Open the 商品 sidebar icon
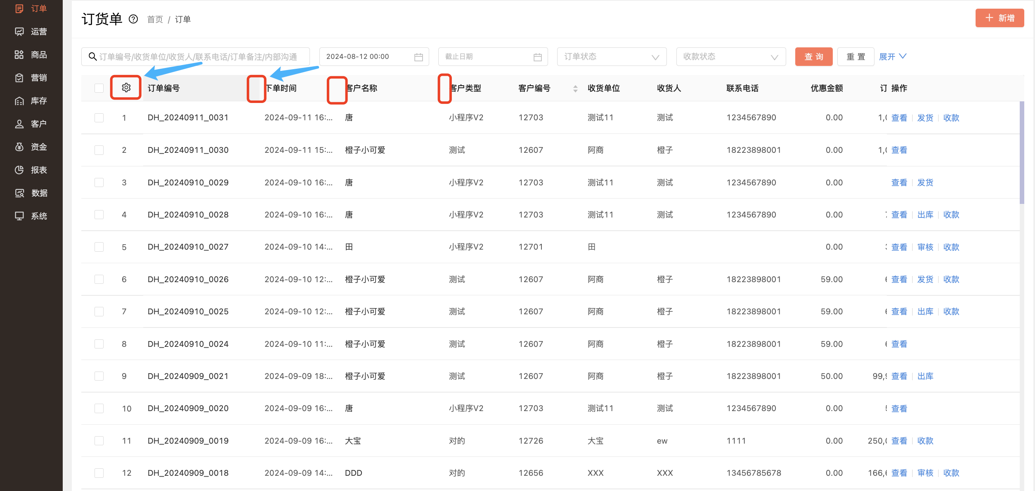 19,55
